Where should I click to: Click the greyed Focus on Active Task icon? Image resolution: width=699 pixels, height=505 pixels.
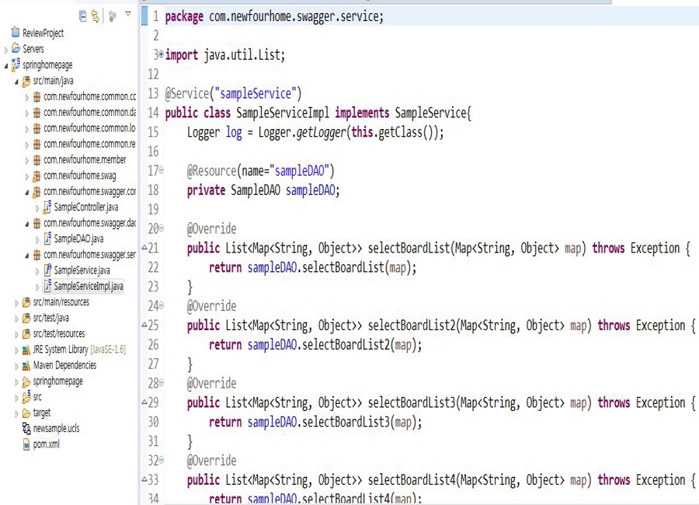pos(113,16)
